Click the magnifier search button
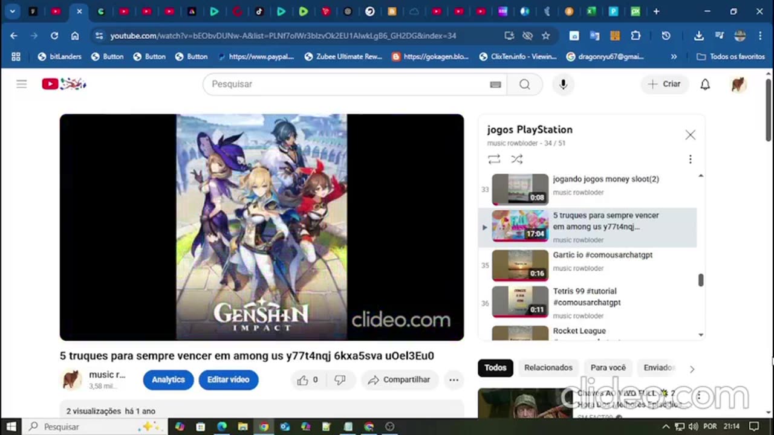Image resolution: width=774 pixels, height=435 pixels. coord(524,85)
